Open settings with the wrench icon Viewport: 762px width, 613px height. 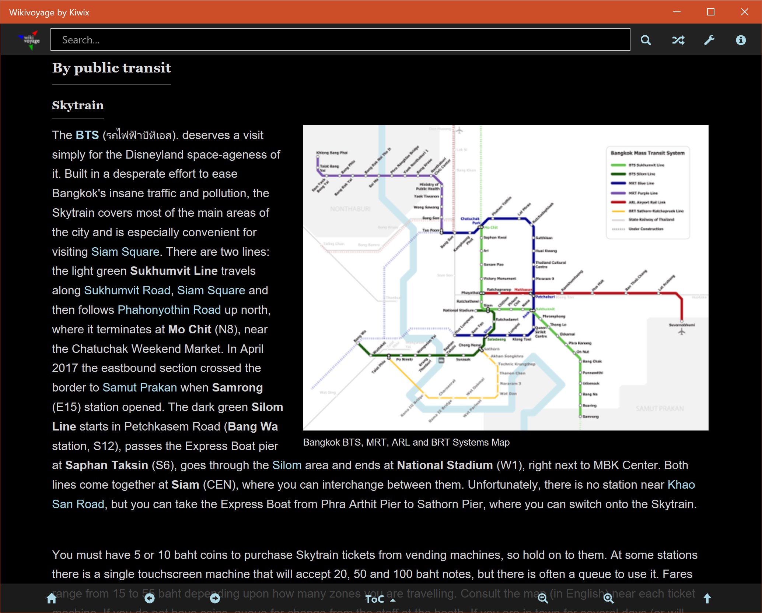(709, 40)
